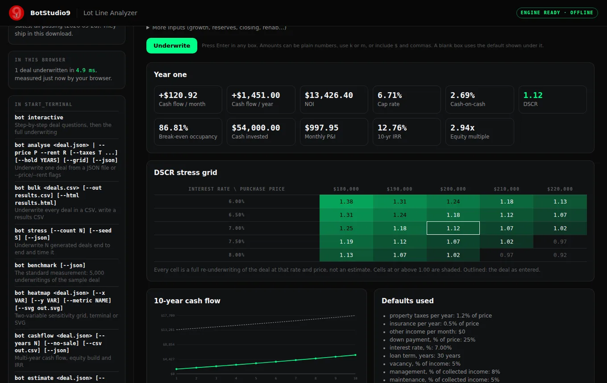This screenshot has width=607, height=383.
Task: Click the loan term 30 years default
Action: pos(425,356)
